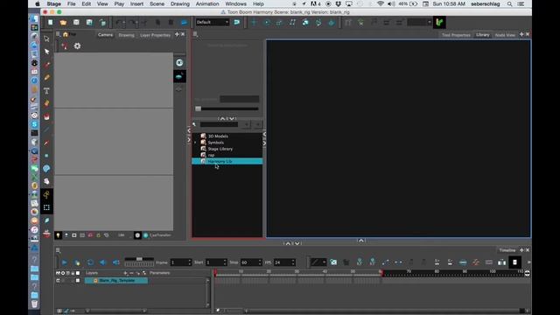Open the File menu

pos(72,3)
